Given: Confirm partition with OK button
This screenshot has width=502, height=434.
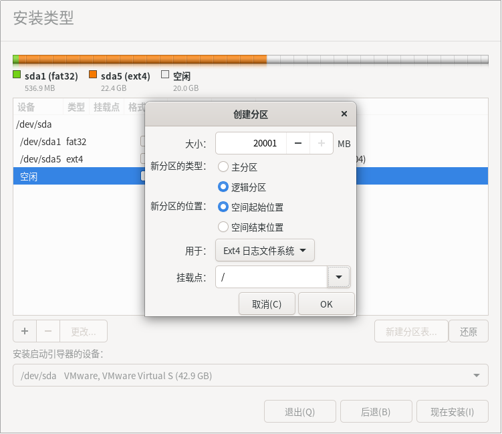Looking at the screenshot, I should 326,304.
